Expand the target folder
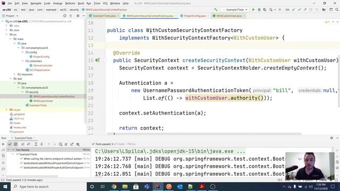 pyautogui.click(x=6, y=110)
